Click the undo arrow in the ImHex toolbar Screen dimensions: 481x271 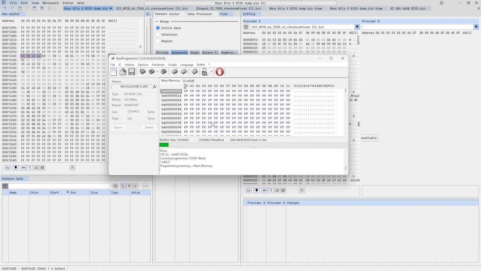(x=5, y=8)
